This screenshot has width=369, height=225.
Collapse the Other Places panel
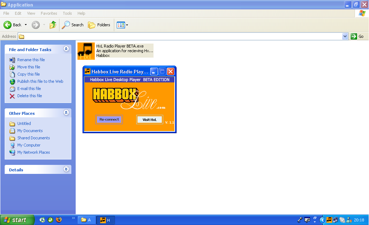[x=66, y=113]
